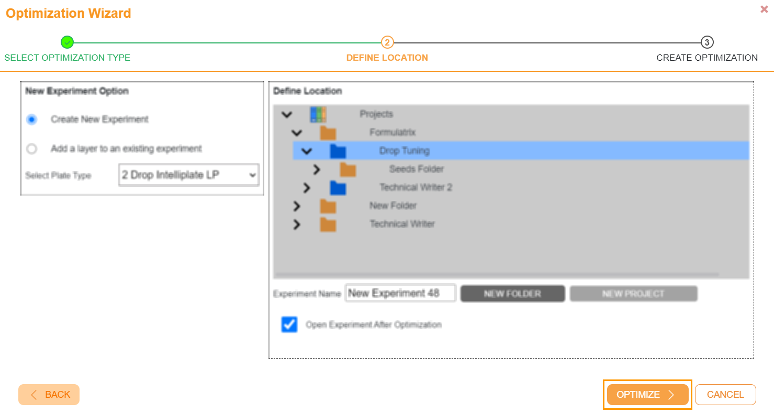The image size is (774, 414).
Task: Select Add a layer to existing experiment
Action: coord(32,149)
